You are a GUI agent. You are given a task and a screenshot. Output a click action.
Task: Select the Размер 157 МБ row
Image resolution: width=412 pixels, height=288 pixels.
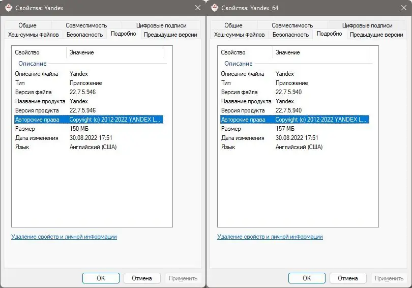pyautogui.click(x=295, y=129)
